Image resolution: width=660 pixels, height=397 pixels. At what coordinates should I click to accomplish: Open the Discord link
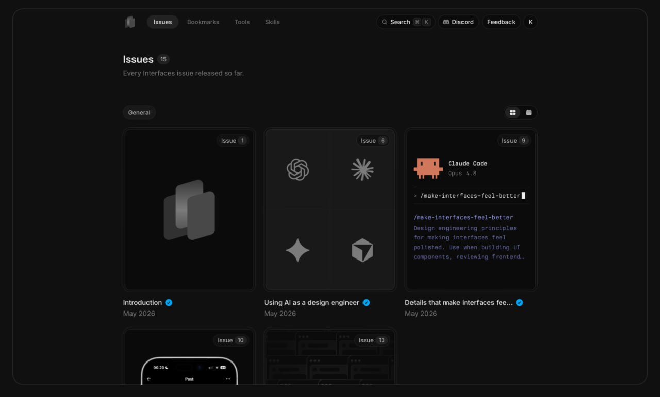(458, 22)
